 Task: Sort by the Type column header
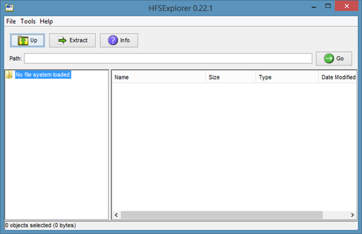pyautogui.click(x=287, y=77)
